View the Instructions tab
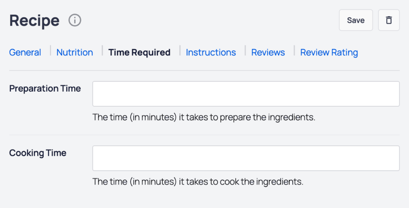This screenshot has width=409, height=208. point(211,52)
